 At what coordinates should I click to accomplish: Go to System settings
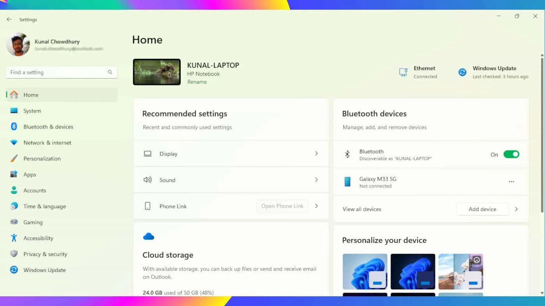[62, 111]
